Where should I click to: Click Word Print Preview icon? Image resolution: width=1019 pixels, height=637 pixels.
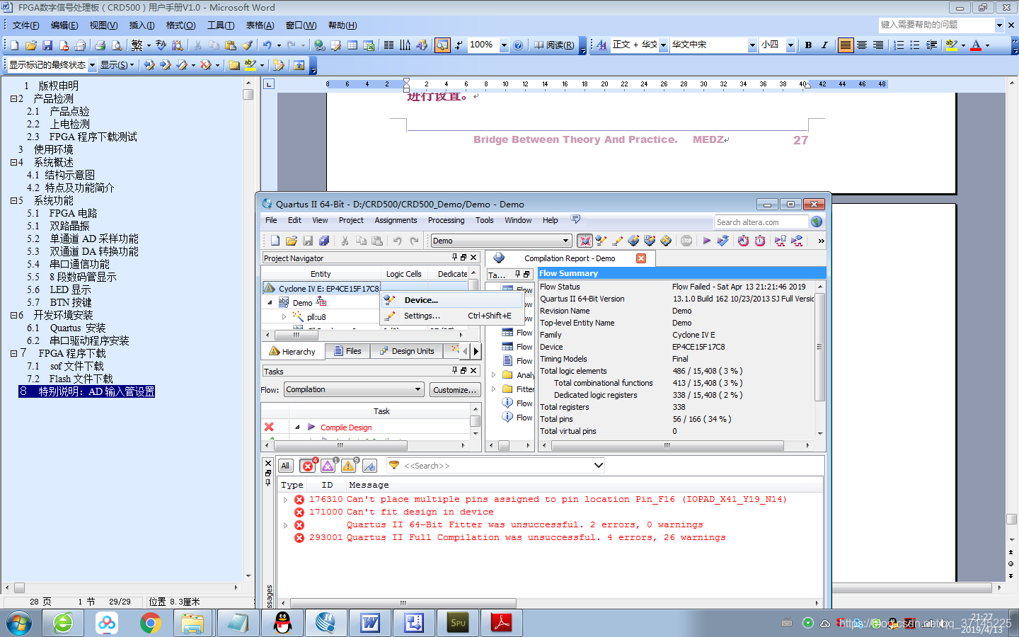pyautogui.click(x=117, y=45)
